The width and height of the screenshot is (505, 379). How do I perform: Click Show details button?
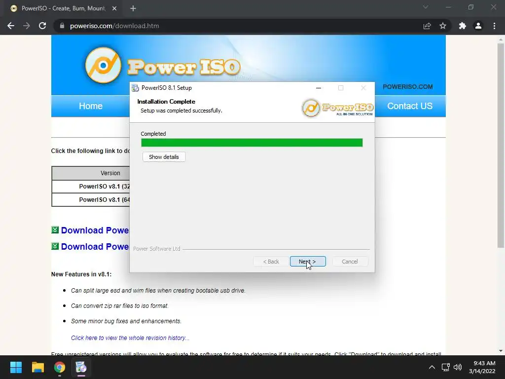click(164, 157)
